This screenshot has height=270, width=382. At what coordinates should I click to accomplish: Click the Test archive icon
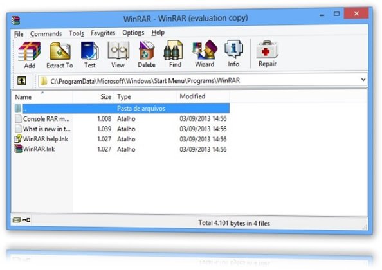[89, 51]
